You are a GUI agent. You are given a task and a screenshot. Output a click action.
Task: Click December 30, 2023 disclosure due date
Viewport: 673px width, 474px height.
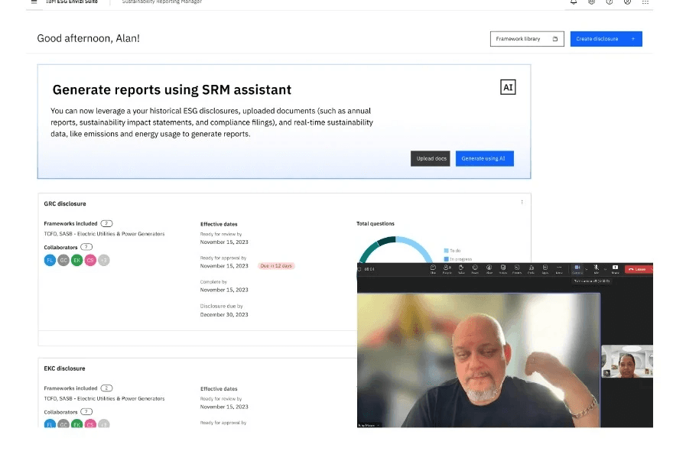[x=224, y=314]
